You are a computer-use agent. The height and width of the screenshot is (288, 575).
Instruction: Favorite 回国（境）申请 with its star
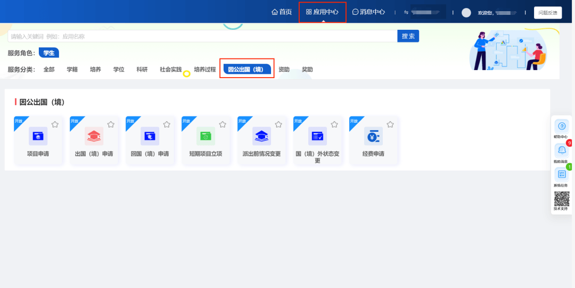click(x=167, y=124)
